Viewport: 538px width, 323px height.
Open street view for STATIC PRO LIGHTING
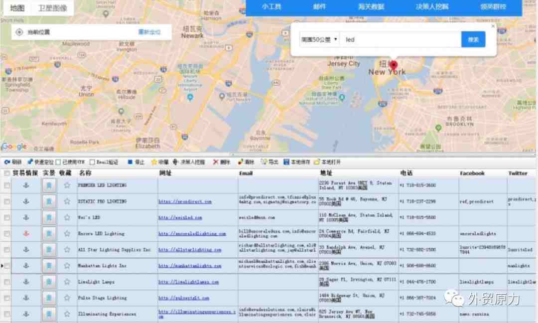tap(49, 201)
